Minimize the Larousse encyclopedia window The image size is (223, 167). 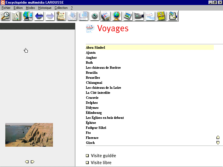(x=210, y=3)
